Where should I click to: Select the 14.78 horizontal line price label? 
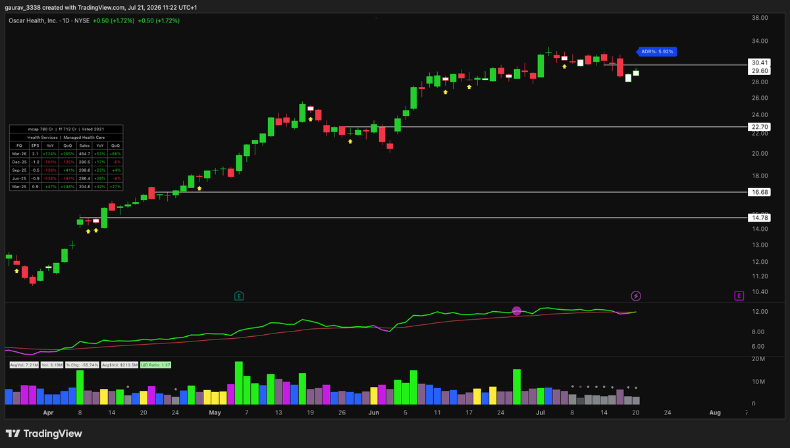tap(759, 217)
